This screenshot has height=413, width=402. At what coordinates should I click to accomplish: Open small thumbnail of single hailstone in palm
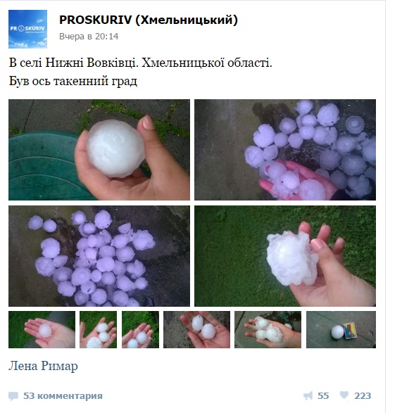coord(42,329)
